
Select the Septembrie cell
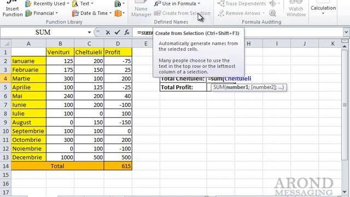(x=28, y=131)
